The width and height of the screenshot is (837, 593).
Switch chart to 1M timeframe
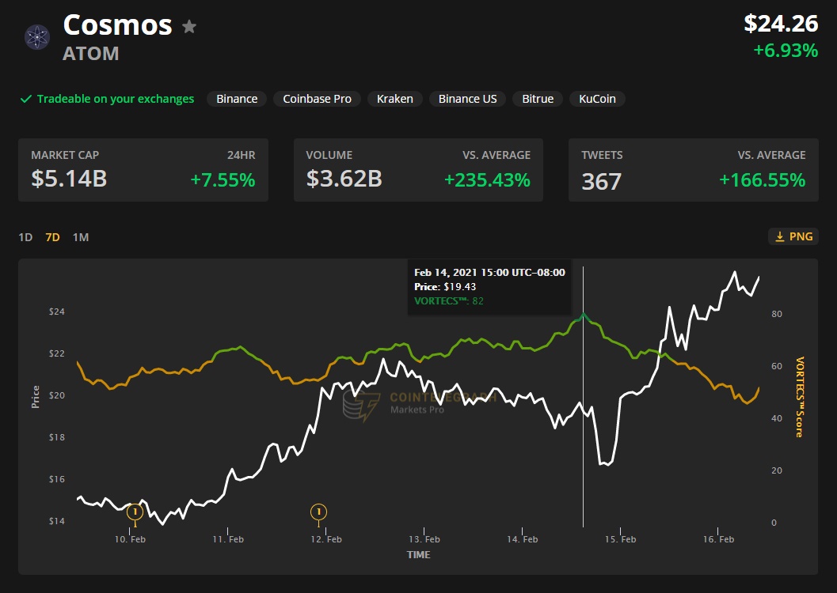pyautogui.click(x=80, y=237)
